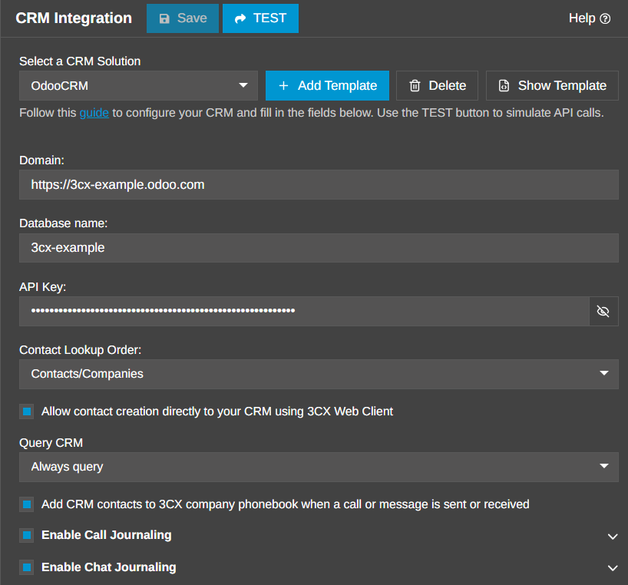This screenshot has width=628, height=585.
Task: Toggle Add CRM contacts to phonebook checkbox
Action: [x=27, y=504]
